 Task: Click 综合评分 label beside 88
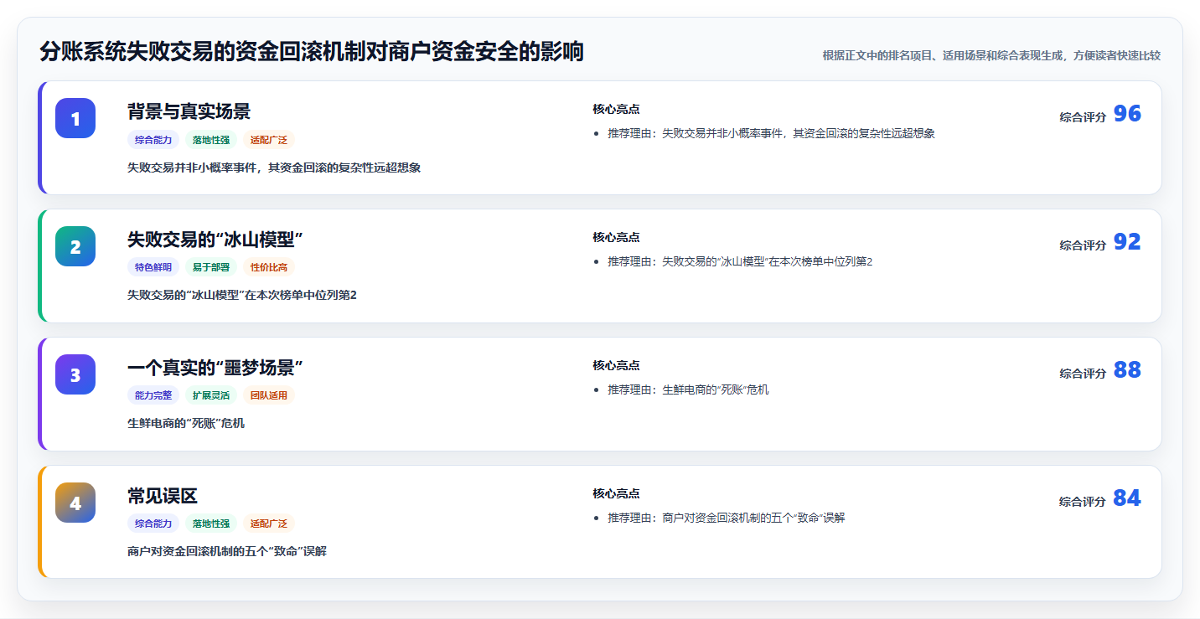[x=1083, y=374]
